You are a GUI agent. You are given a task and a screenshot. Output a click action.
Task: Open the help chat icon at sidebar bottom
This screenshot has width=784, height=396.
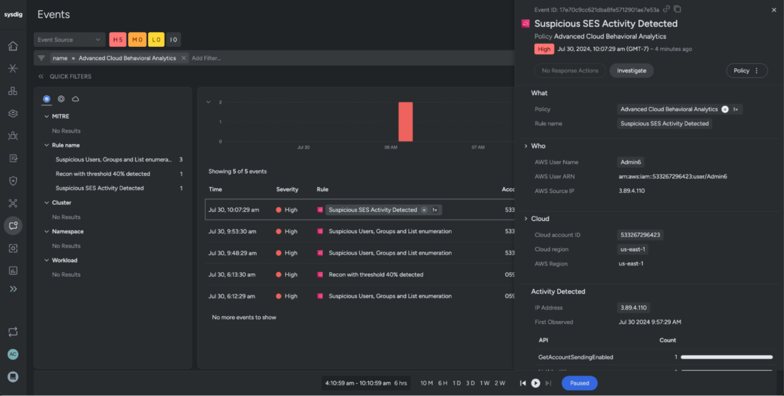(13, 377)
